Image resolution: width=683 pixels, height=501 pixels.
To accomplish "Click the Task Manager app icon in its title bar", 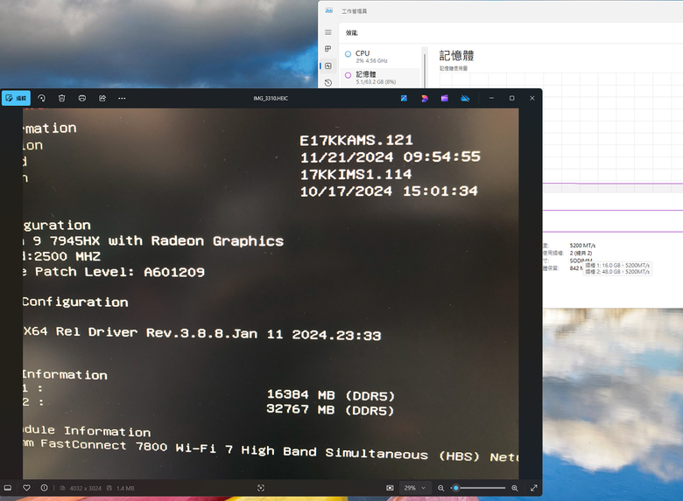I will [x=329, y=10].
